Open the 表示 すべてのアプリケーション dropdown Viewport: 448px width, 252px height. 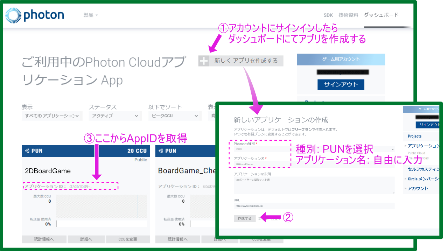tap(52, 116)
